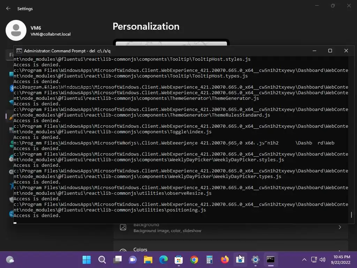Open the Background settings row chevron
Screen dimensions: 357x268
340,227
